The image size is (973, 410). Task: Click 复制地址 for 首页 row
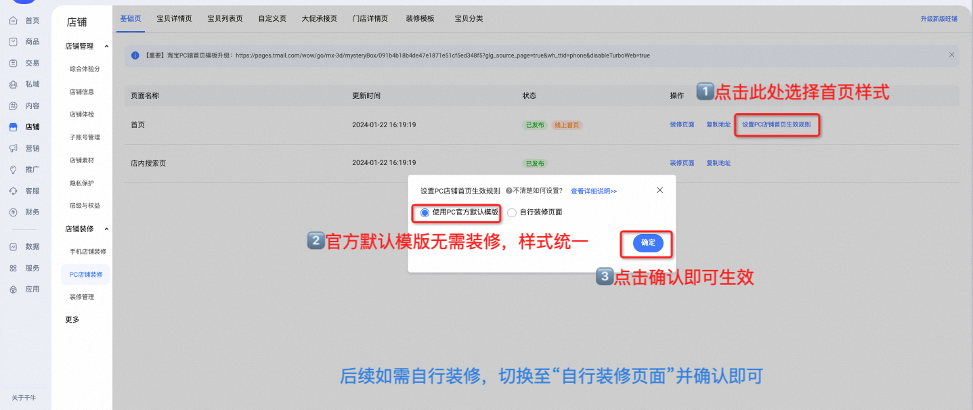(x=718, y=124)
